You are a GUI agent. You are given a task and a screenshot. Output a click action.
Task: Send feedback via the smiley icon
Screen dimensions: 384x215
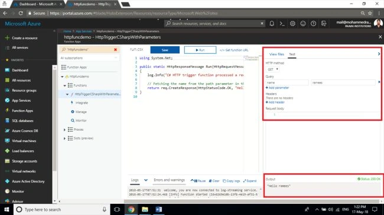pyautogui.click(x=303, y=24)
